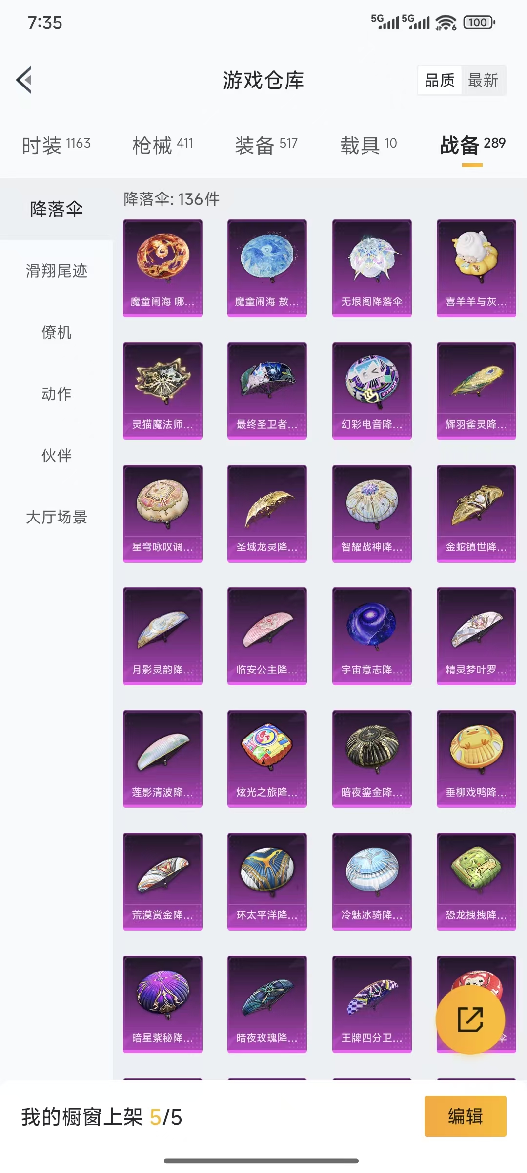Open the 载具 10 tab
Screen dimensions: 527x1173
368,145
